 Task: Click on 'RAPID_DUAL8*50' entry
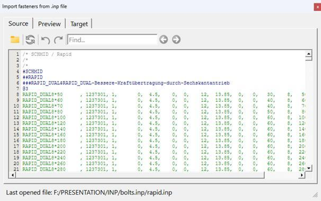[x=43, y=94]
